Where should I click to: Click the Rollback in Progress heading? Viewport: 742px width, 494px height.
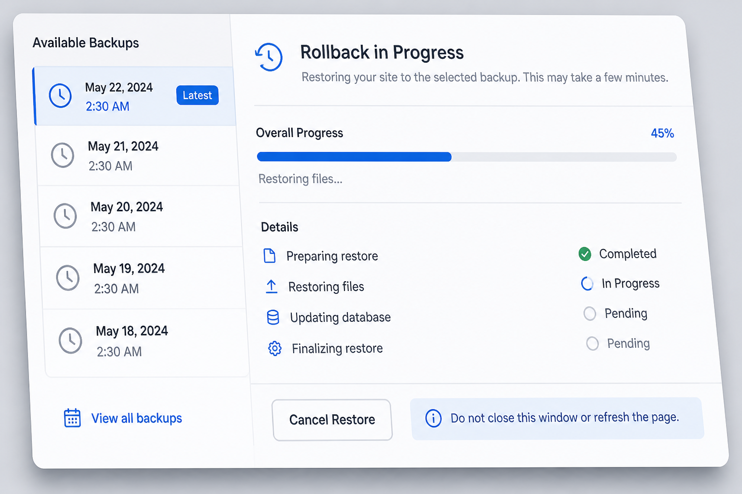tap(382, 52)
